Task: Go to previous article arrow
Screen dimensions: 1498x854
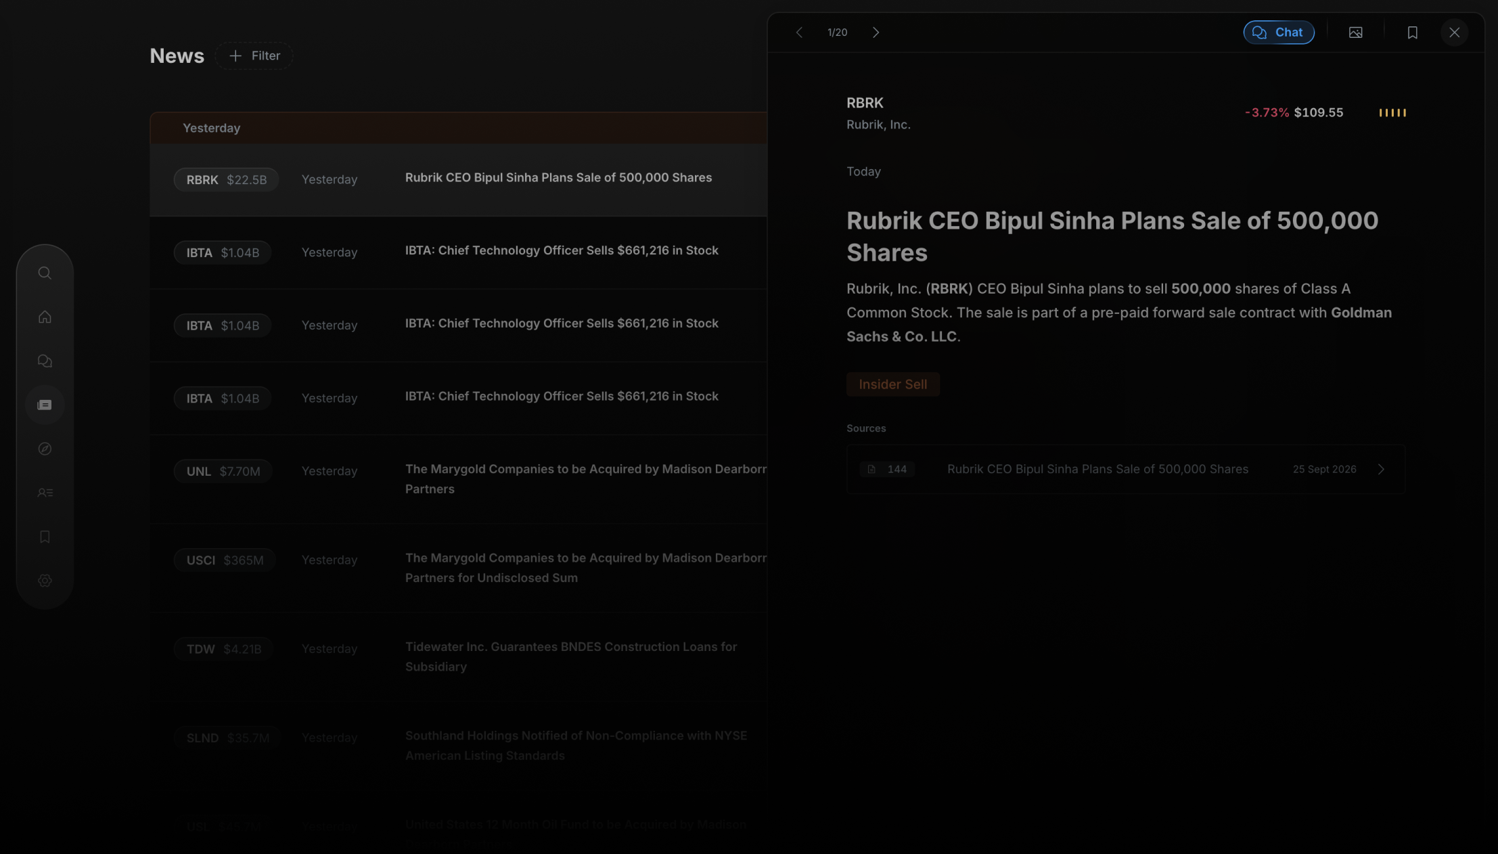Action: (799, 32)
